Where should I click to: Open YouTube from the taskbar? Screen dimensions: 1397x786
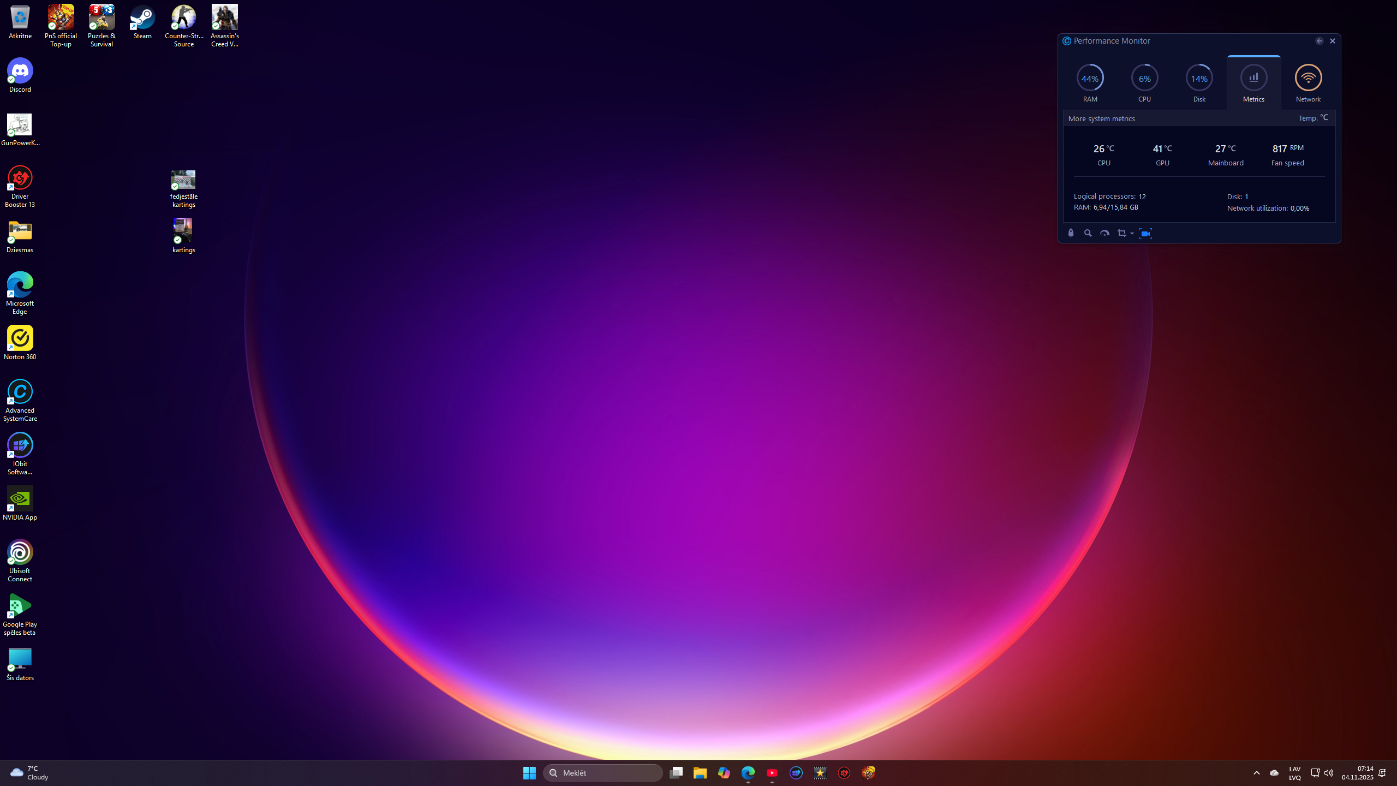pos(772,773)
